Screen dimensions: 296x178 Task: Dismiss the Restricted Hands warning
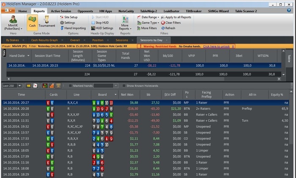pos(233,46)
